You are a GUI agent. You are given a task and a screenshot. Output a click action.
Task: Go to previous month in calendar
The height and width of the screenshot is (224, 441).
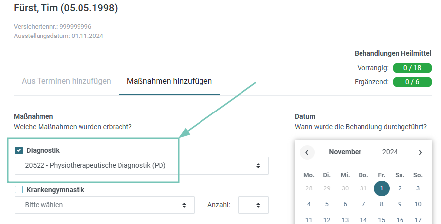pyautogui.click(x=307, y=152)
